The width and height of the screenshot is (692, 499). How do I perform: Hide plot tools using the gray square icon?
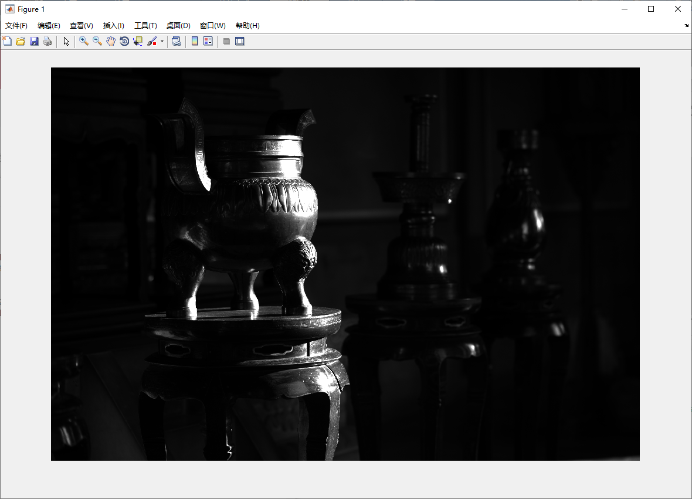click(226, 42)
